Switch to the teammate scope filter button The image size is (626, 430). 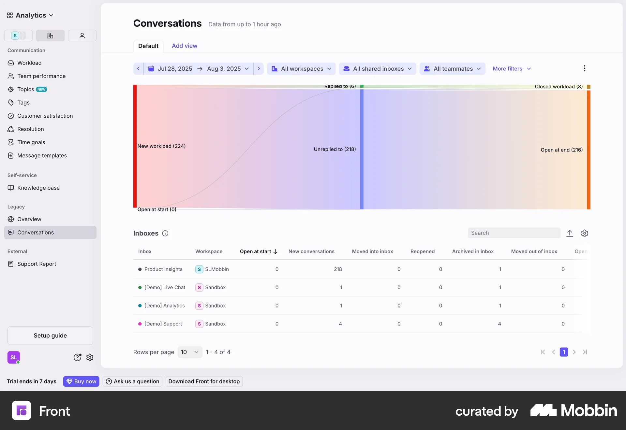(x=82, y=36)
